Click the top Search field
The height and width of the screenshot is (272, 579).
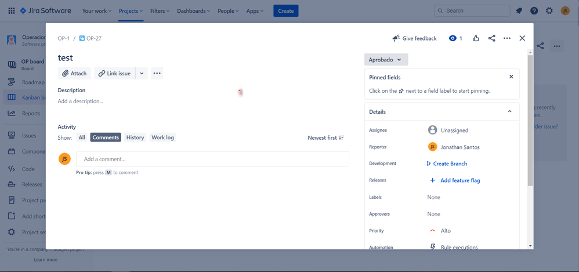click(472, 10)
